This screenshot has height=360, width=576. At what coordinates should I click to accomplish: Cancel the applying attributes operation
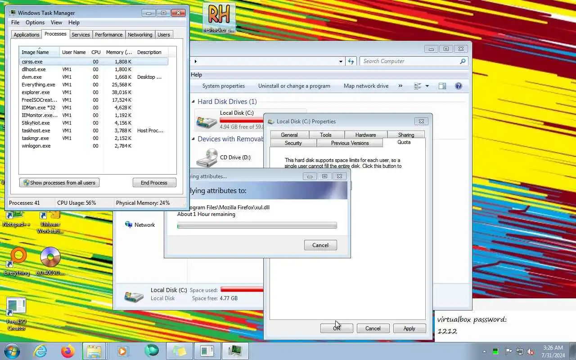(x=320, y=245)
